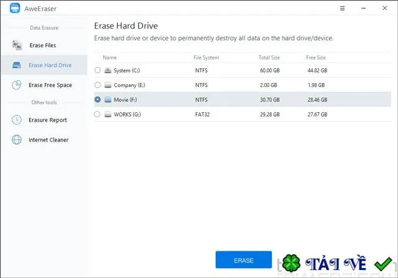This screenshot has width=398, height=278.
Task: Click the Internet Cleaner globe icon
Action: (x=17, y=140)
